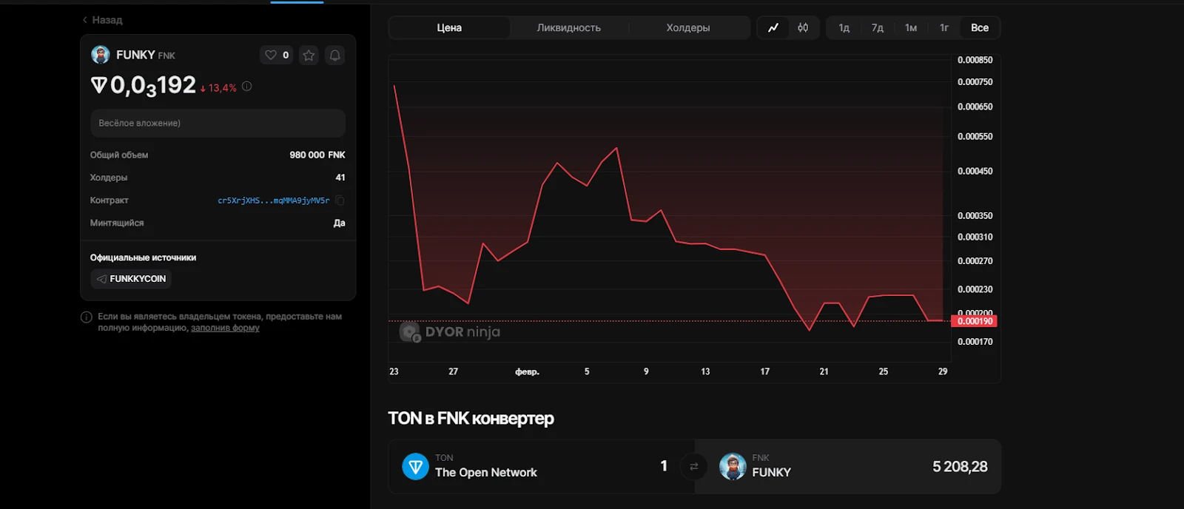Swap TON and FNK in the converter
Viewport: 1184px width, 509px height.
click(x=694, y=466)
